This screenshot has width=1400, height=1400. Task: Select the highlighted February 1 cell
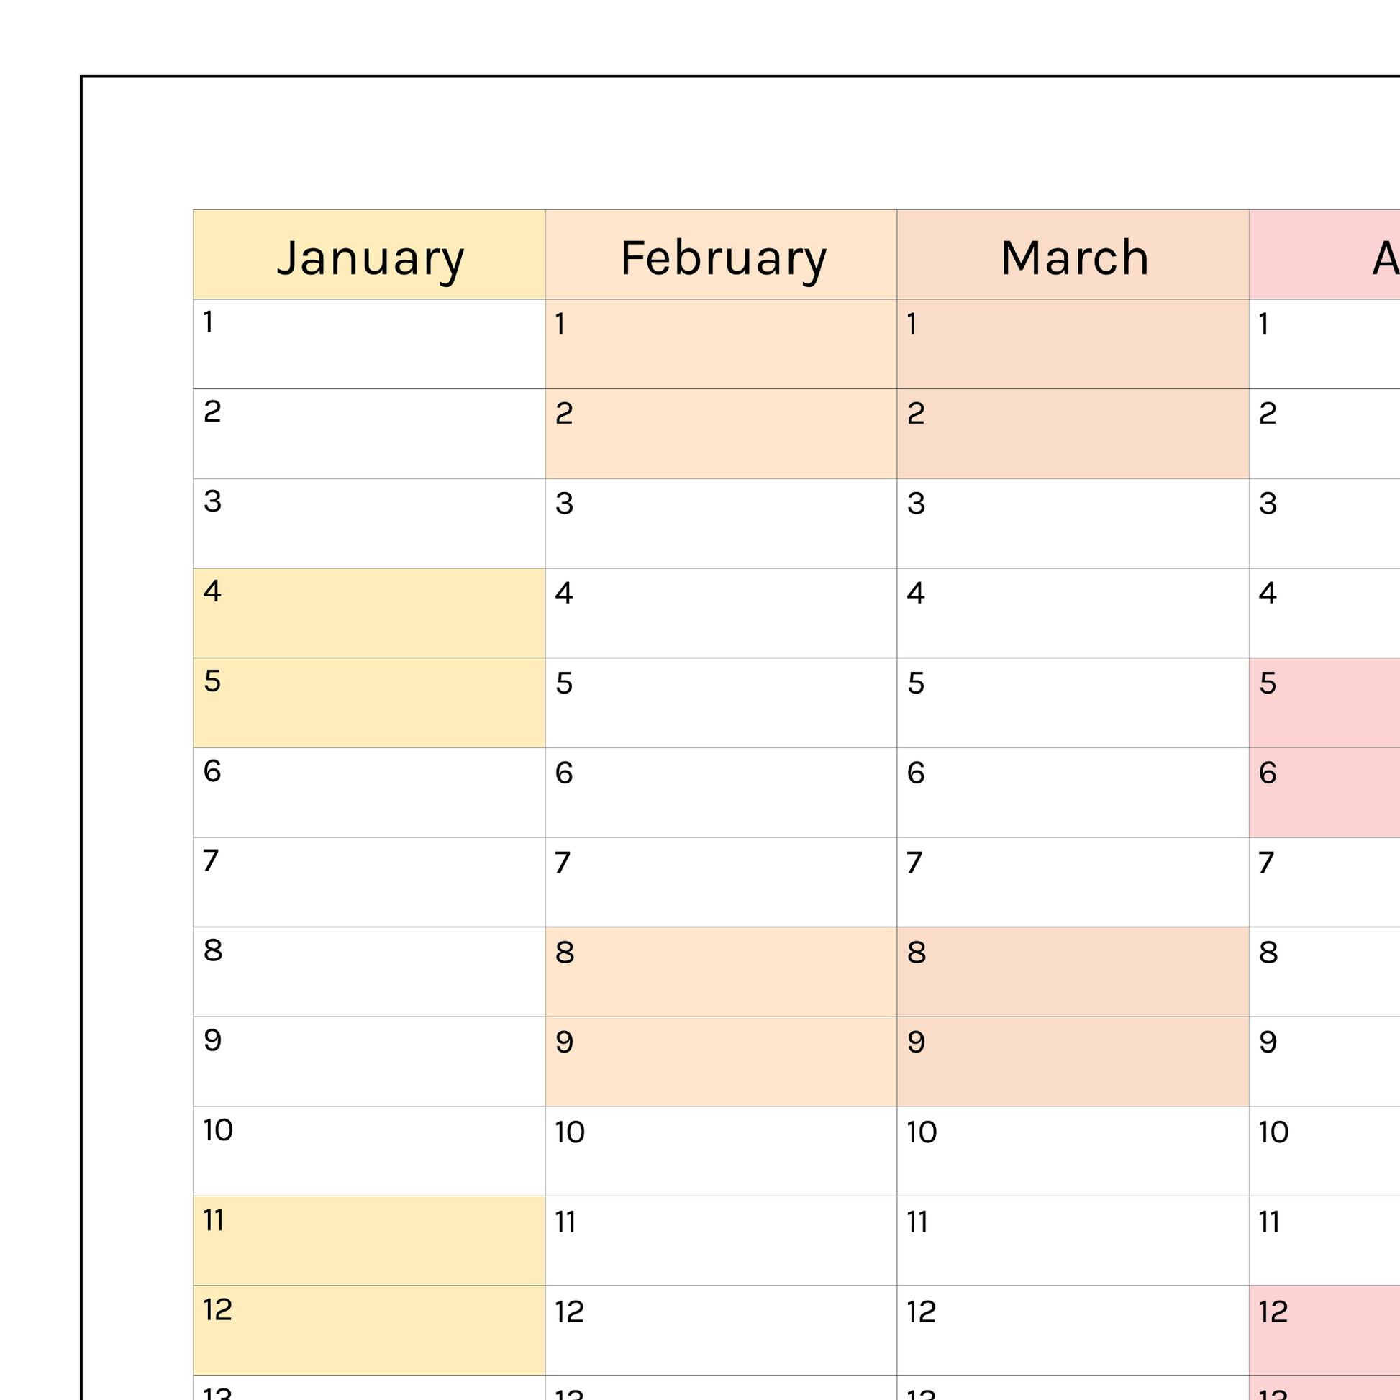(x=720, y=344)
